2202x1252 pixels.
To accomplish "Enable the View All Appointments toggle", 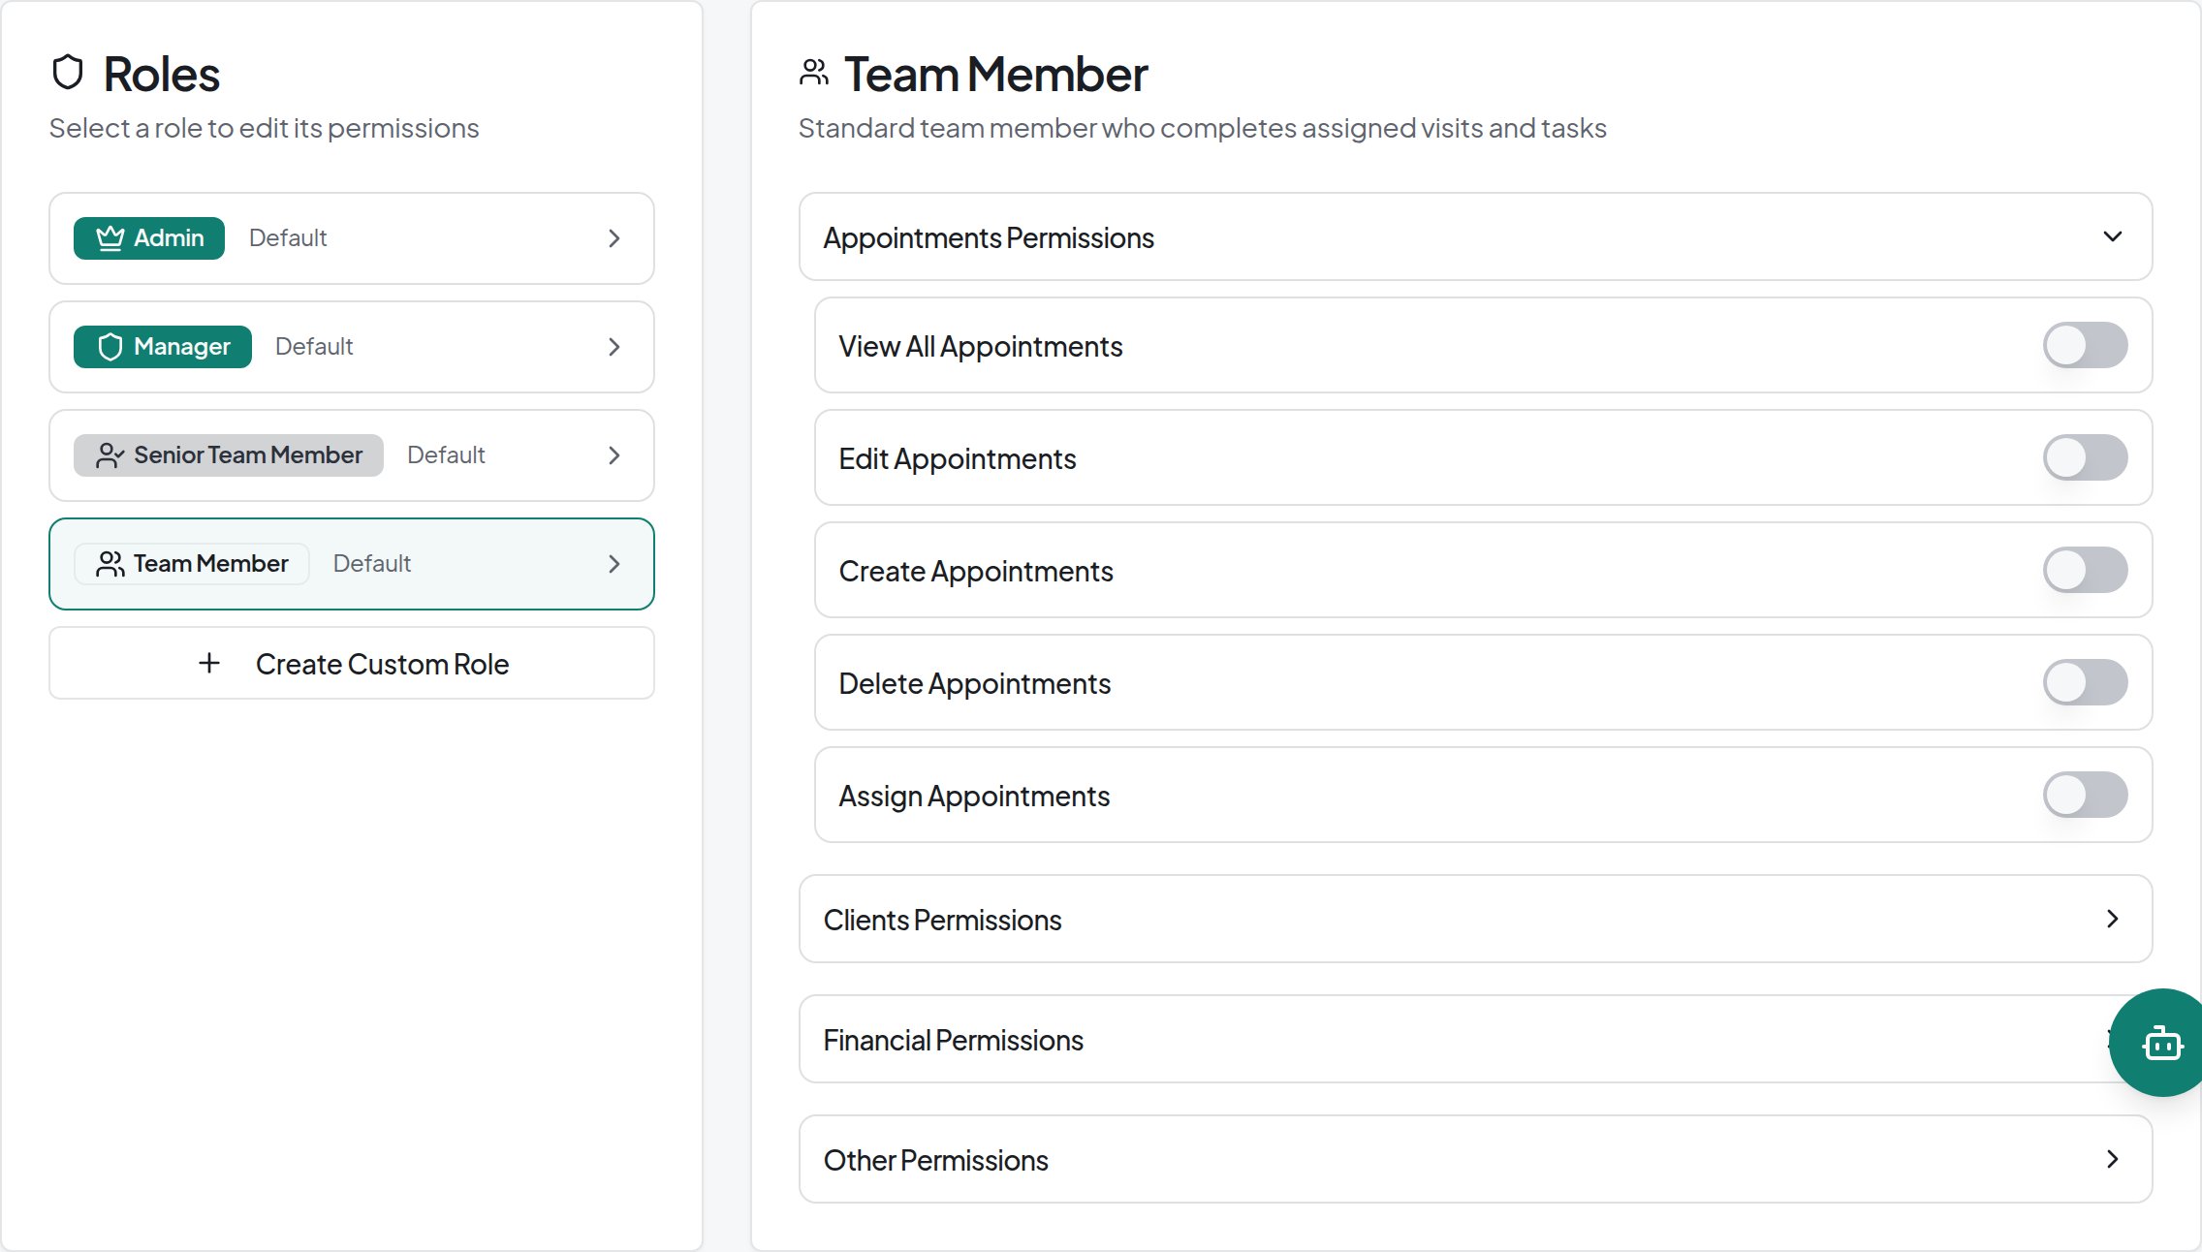I will click(x=2086, y=346).
